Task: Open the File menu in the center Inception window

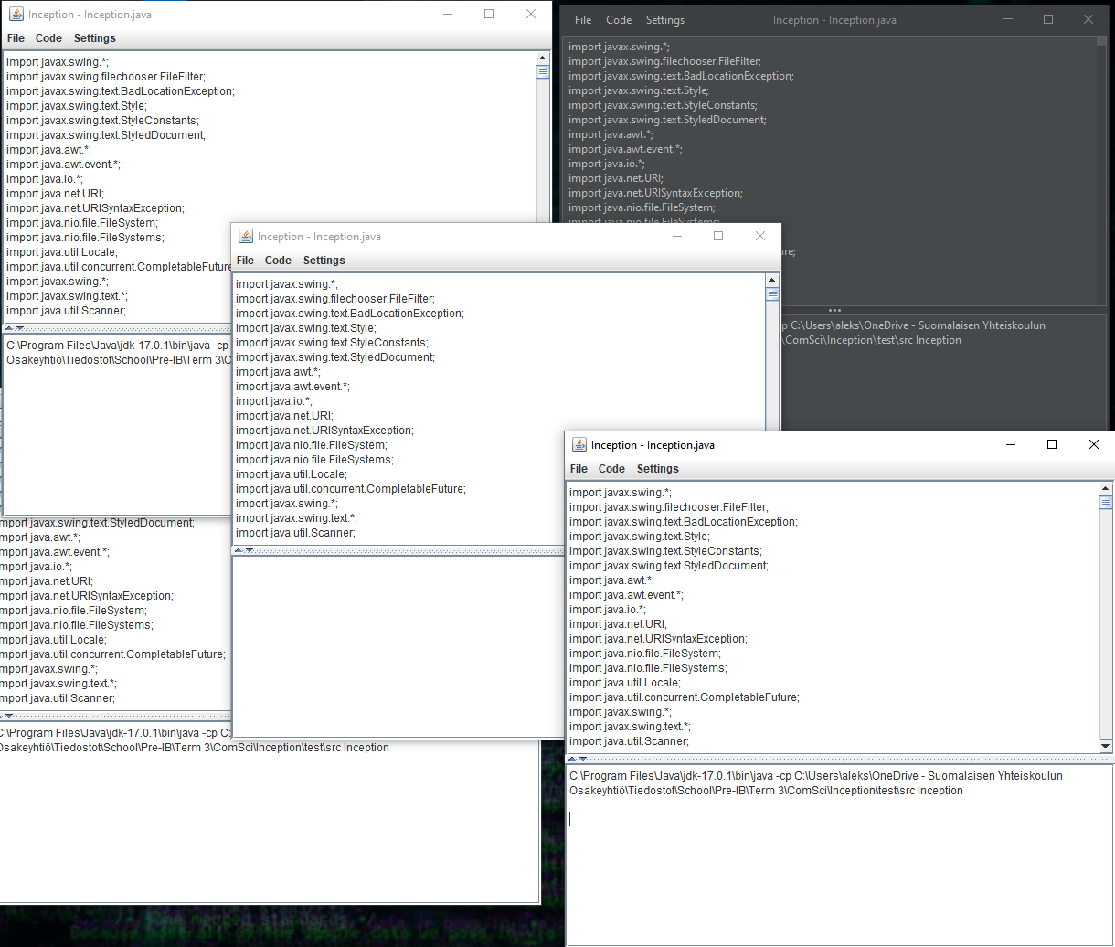Action: pyautogui.click(x=245, y=260)
